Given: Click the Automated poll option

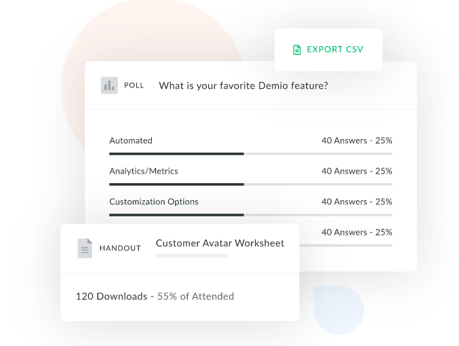Looking at the screenshot, I should (x=131, y=140).
